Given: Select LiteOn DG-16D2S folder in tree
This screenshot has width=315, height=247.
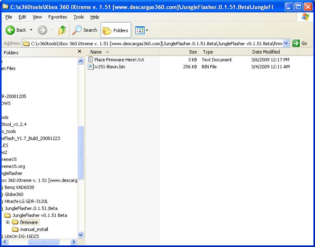Looking at the screenshot, I should point(22,236).
